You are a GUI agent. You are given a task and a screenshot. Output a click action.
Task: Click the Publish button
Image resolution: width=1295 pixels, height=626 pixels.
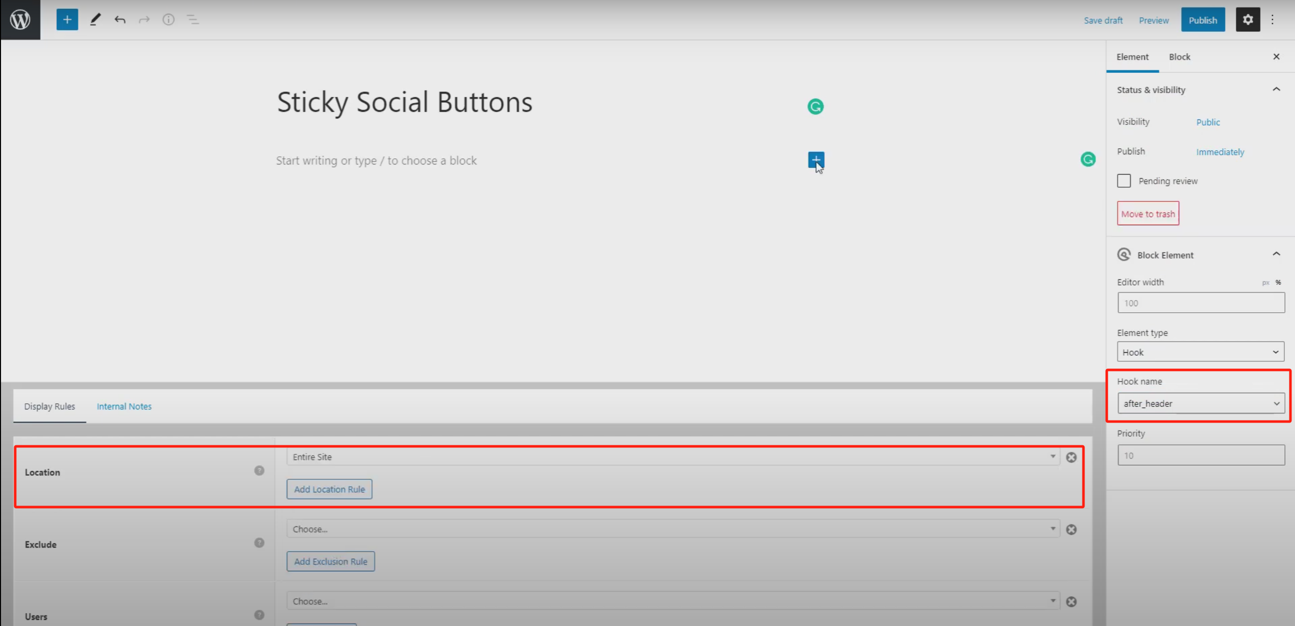(x=1203, y=20)
